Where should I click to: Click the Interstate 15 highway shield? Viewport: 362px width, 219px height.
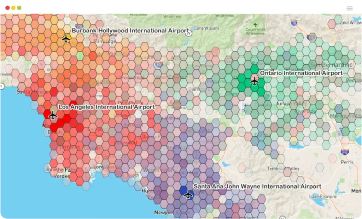pyautogui.click(x=294, y=23)
